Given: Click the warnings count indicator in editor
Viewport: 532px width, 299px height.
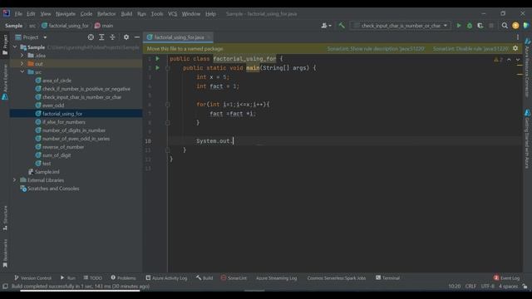Looking at the screenshot, I should click(499, 59).
